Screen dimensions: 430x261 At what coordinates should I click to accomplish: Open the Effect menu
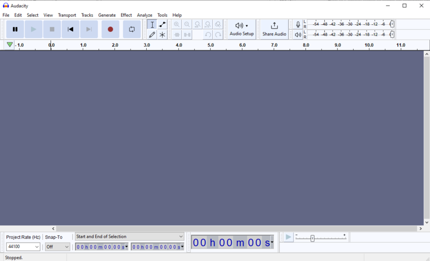point(126,15)
